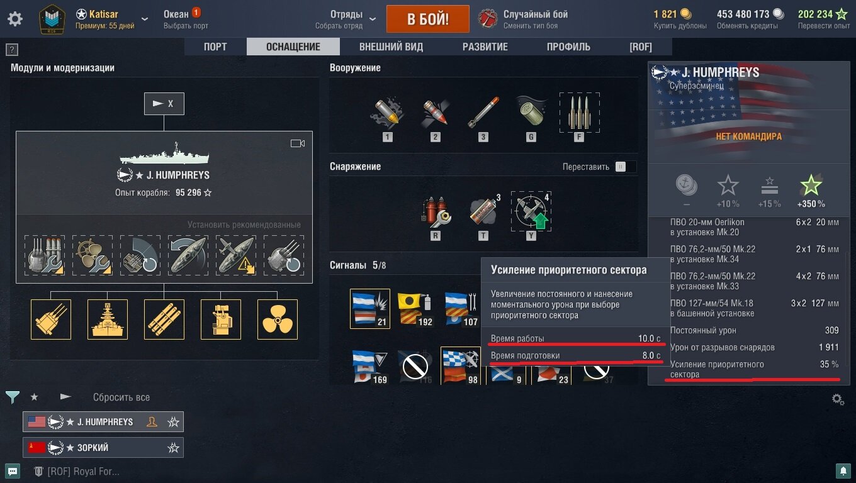Open the hull module icon

click(x=108, y=319)
